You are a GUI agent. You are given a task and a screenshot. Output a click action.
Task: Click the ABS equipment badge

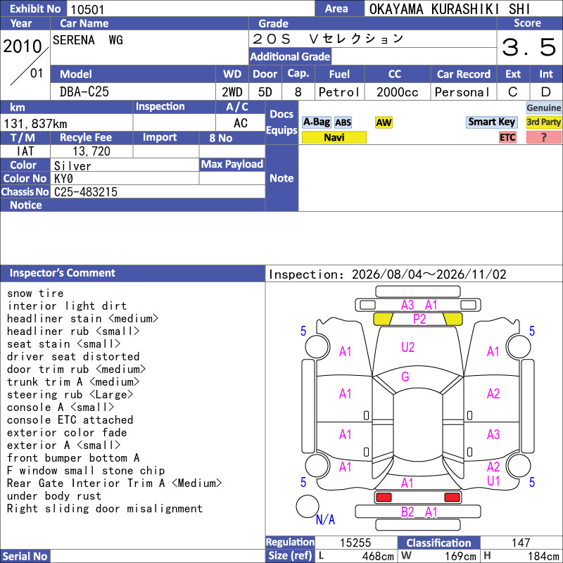point(343,122)
